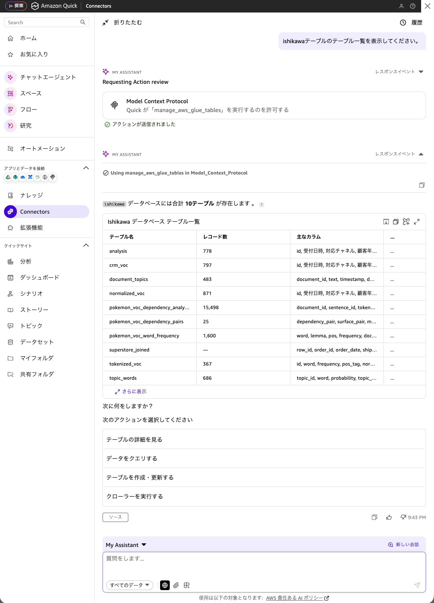This screenshot has height=603, width=434.
Task: Open chat 履歴 history
Action: coord(411,23)
